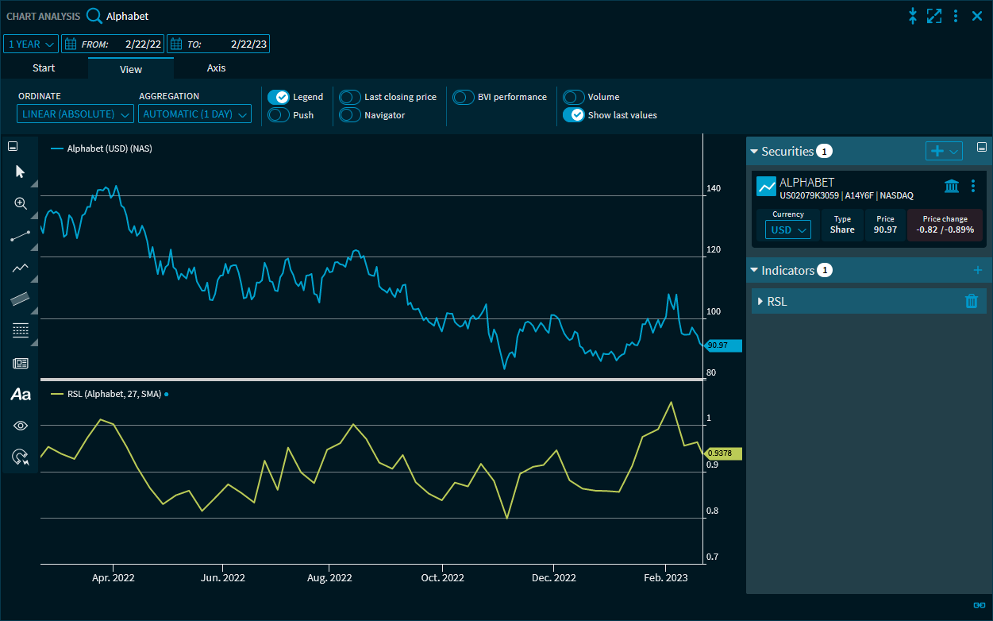Choose the text annotation Aa tool
Image resolution: width=993 pixels, height=621 pixels.
click(21, 394)
